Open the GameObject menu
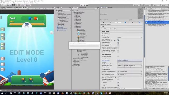 tap(13, 3)
